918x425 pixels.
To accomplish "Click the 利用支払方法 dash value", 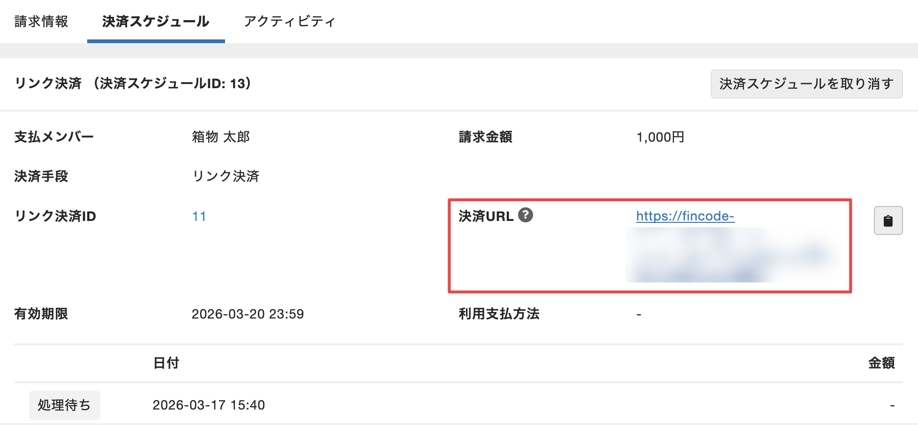I will pyautogui.click(x=638, y=315).
